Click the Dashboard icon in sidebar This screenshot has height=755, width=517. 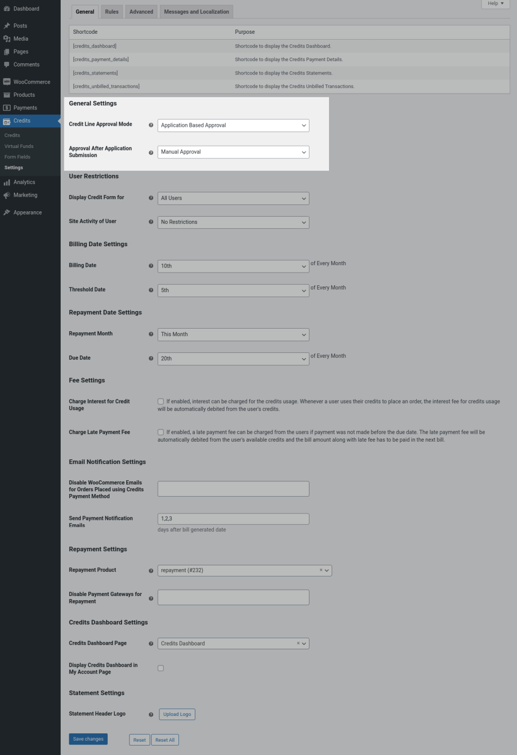7,9
